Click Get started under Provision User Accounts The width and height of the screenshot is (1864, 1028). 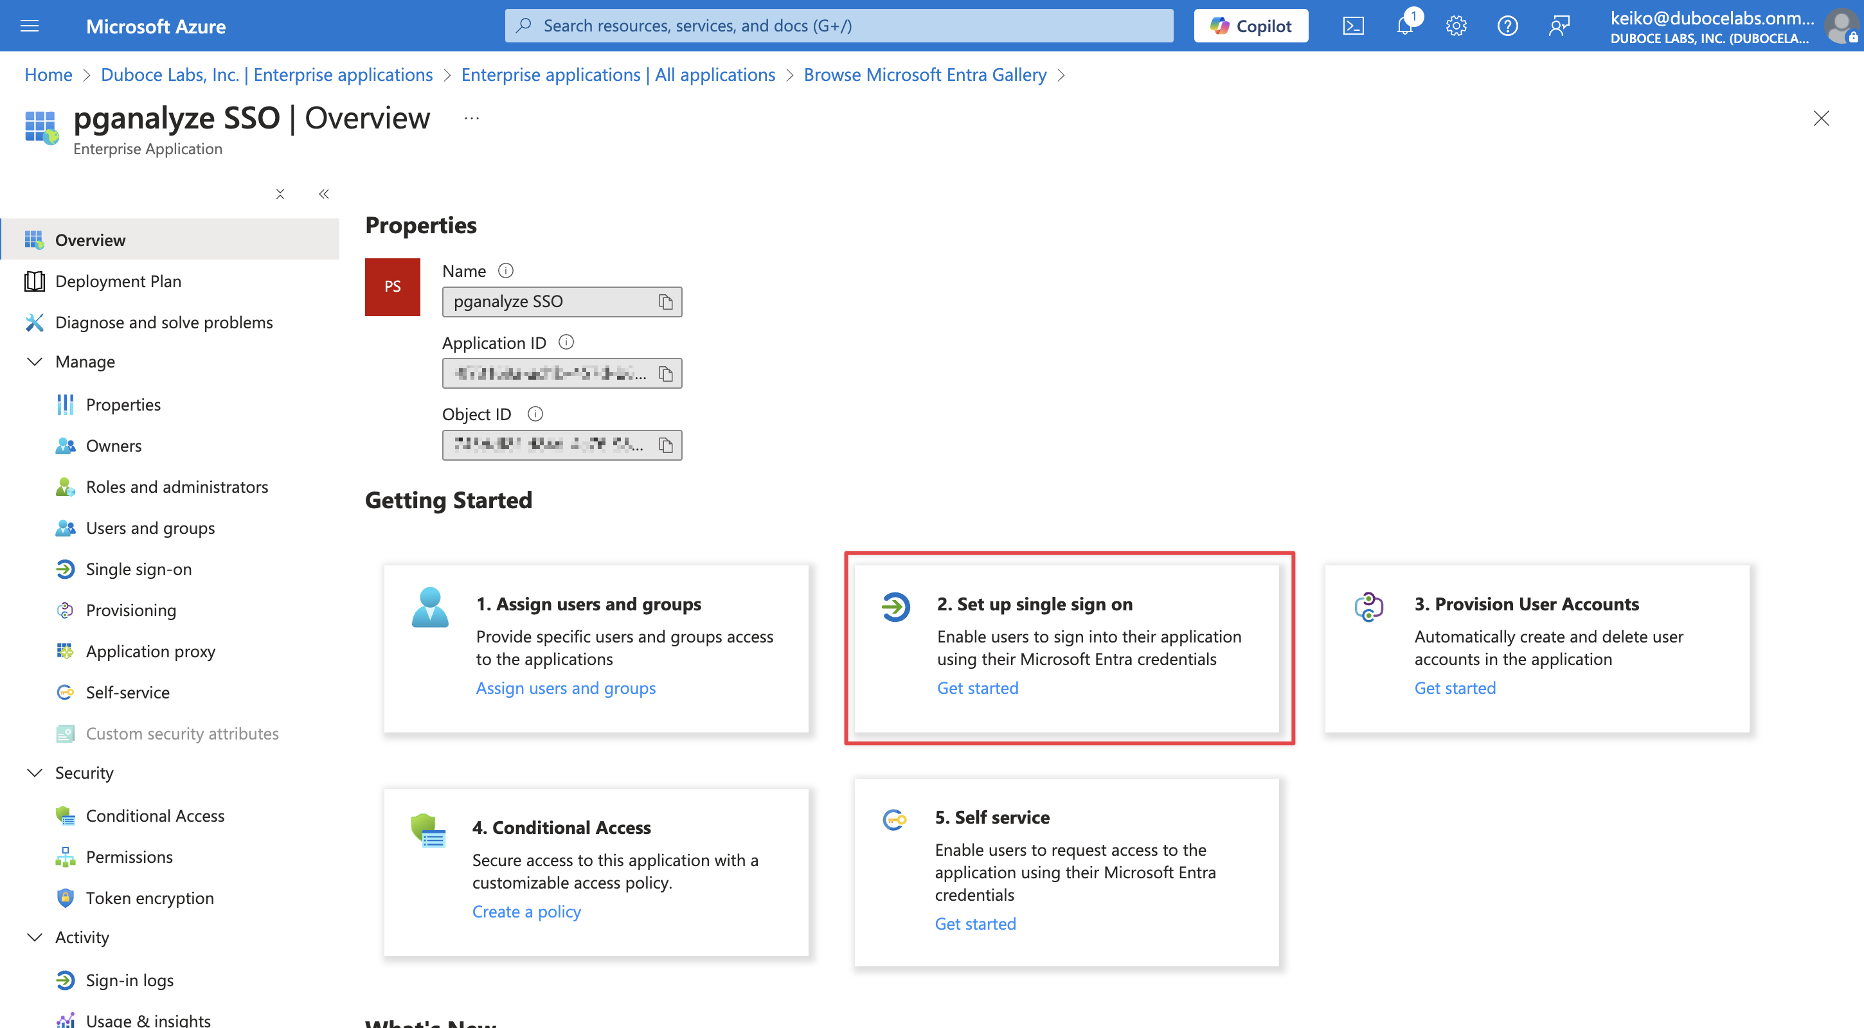tap(1455, 688)
